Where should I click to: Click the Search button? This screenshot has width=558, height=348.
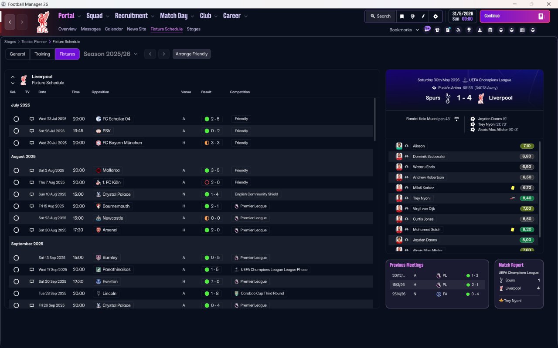[x=381, y=17]
